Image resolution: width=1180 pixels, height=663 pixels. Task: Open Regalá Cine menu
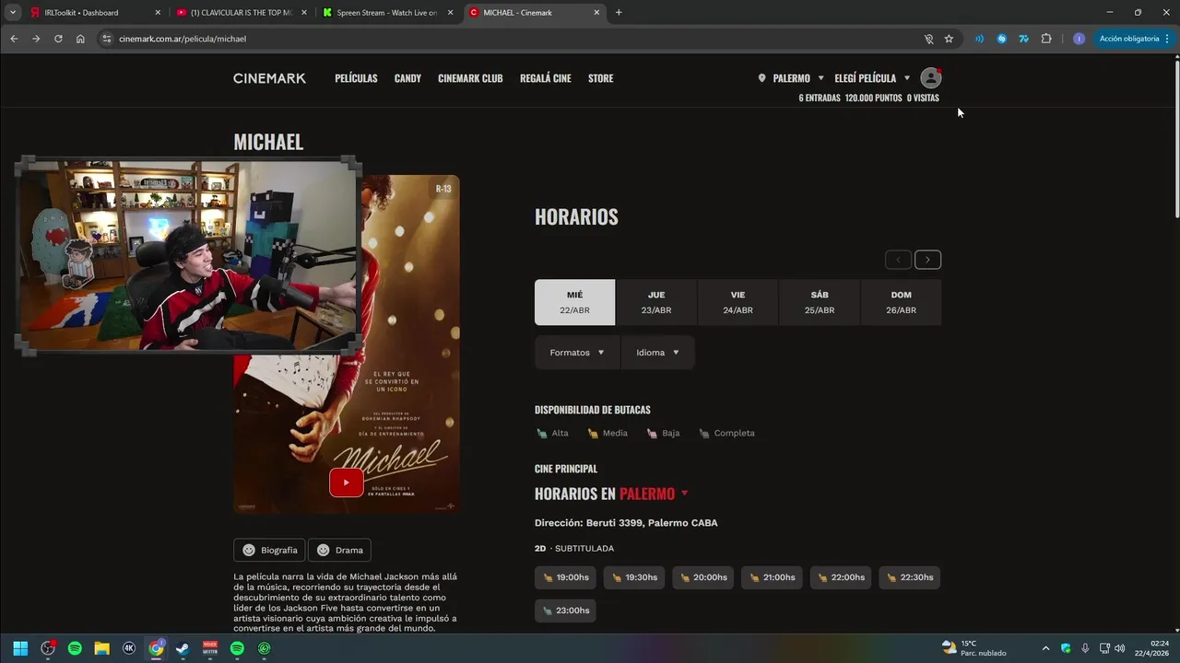pyautogui.click(x=546, y=78)
